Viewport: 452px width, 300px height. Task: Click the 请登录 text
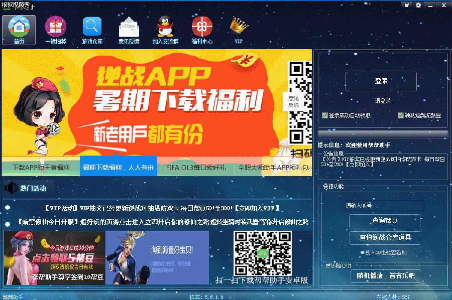[382, 101]
